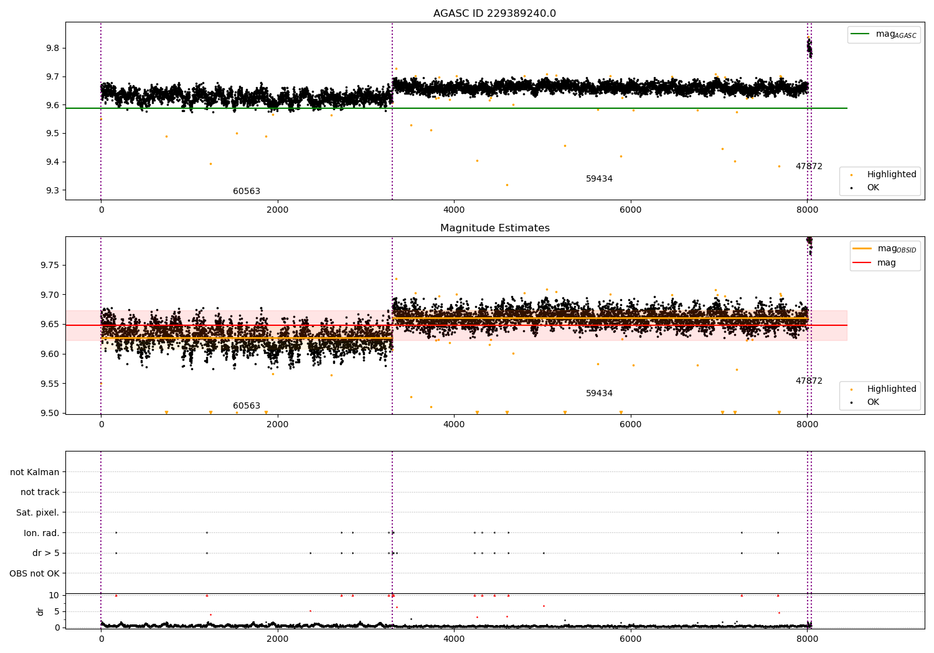The width and height of the screenshot is (934, 653).
Task: Click the 'AGASC ID 229389240.0' plot title
Action: [494, 14]
